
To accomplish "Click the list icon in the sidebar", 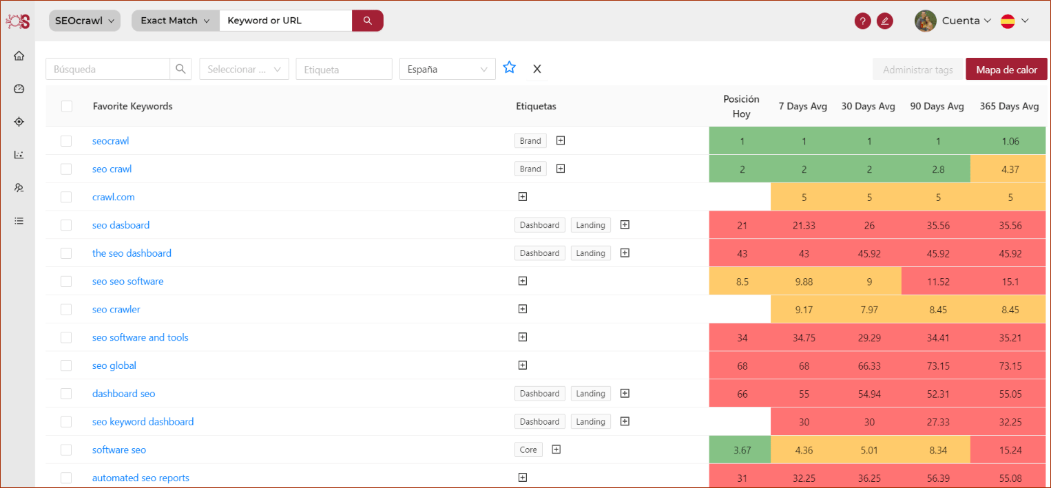I will coord(19,221).
